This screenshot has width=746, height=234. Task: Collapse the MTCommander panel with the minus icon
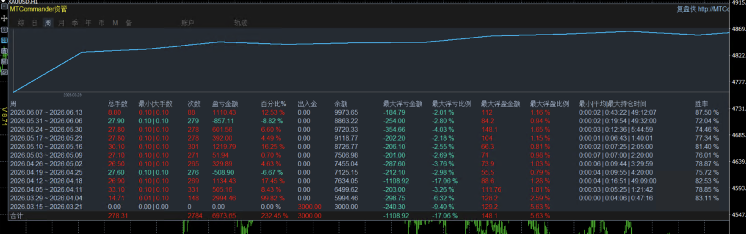coord(4,7)
